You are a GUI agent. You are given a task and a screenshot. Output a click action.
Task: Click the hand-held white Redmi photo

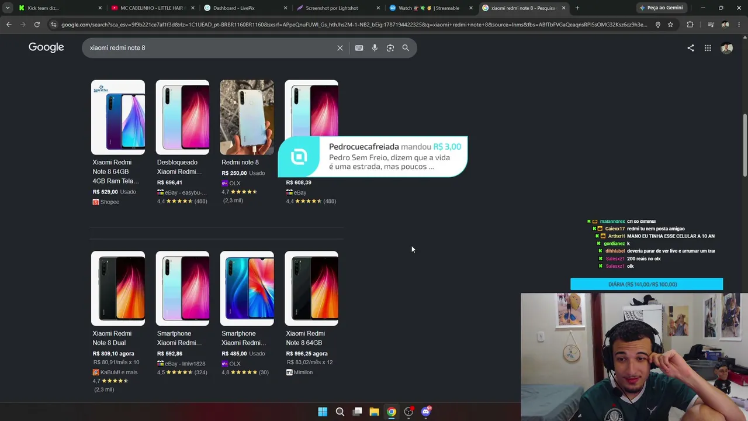click(247, 117)
